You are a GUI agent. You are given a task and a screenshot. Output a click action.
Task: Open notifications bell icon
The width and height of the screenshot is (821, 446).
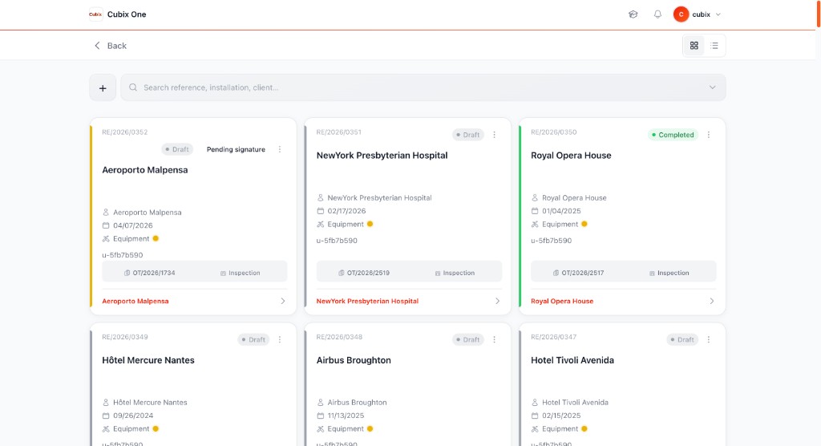657,14
